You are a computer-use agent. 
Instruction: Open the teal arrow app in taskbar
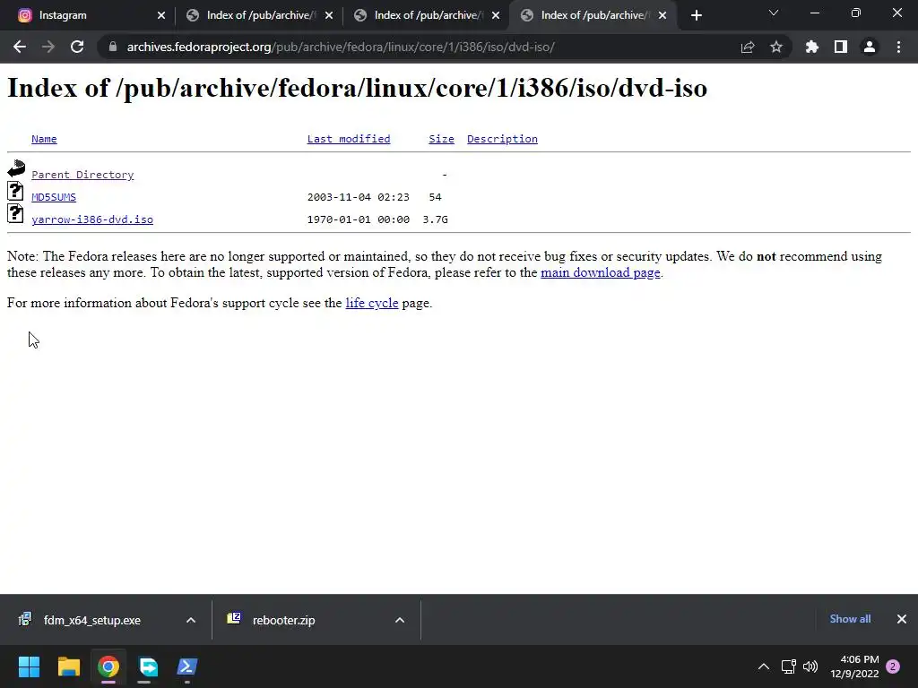click(x=148, y=666)
